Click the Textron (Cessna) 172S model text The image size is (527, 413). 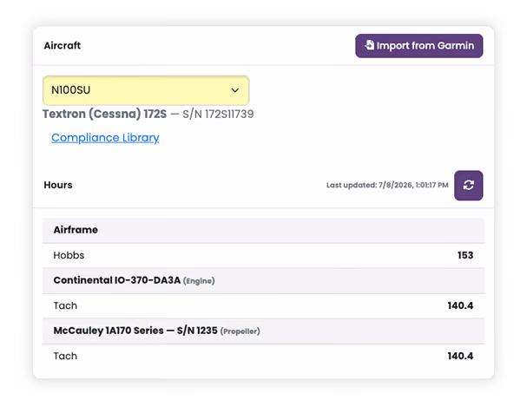[x=104, y=115]
